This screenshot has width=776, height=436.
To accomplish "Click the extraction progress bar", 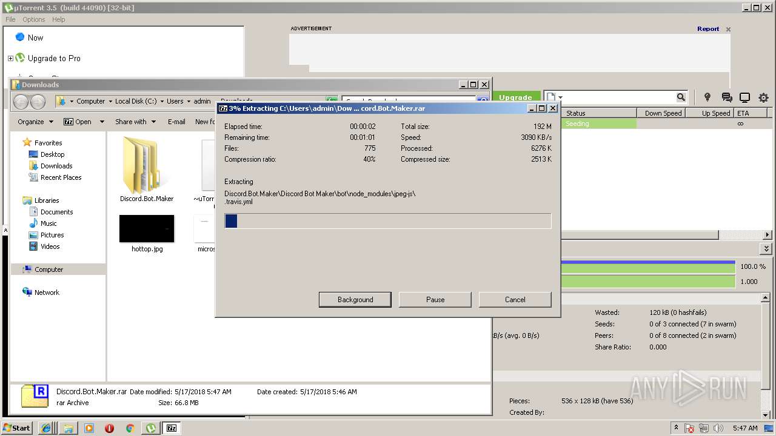I will coord(388,221).
